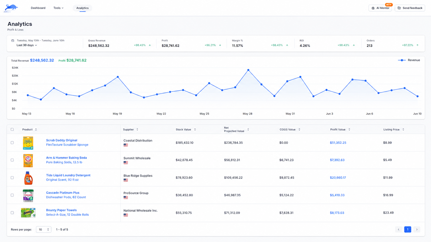This screenshot has width=431, height=242.
Task: Open the Tide Liquid Laundry Detergent link
Action: click(x=68, y=175)
